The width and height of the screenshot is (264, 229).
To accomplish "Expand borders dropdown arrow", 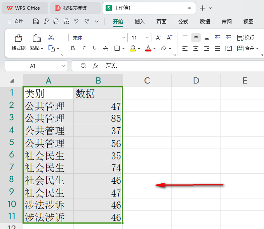I will 123,48.
